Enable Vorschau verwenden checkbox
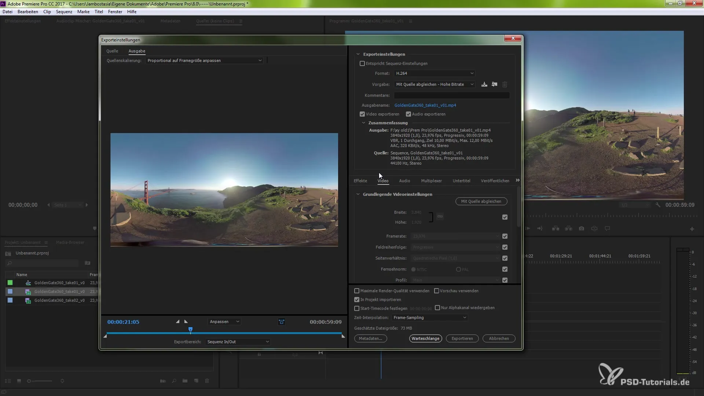704x396 pixels. [436, 291]
